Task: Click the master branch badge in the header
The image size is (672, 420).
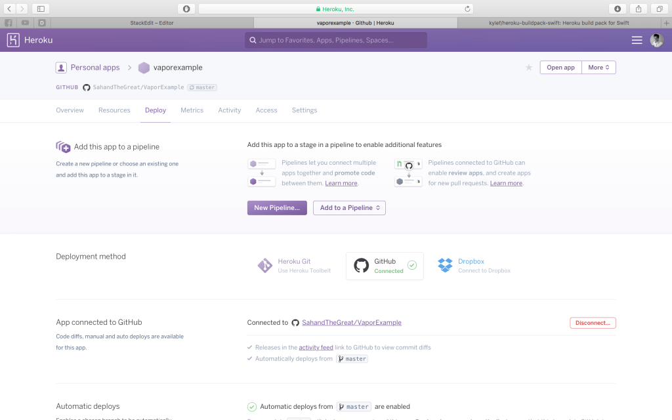Action: click(x=202, y=87)
